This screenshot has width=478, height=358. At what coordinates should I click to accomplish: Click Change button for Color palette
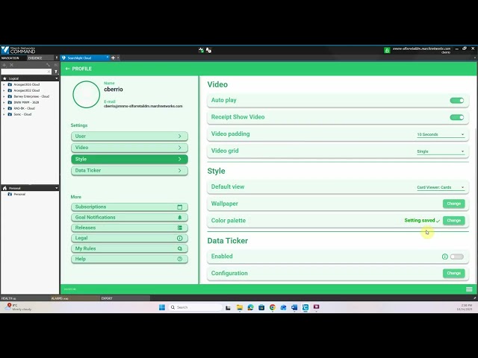453,221
